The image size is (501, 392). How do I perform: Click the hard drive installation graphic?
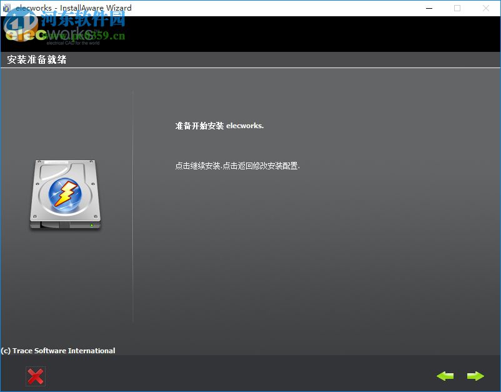[66, 196]
